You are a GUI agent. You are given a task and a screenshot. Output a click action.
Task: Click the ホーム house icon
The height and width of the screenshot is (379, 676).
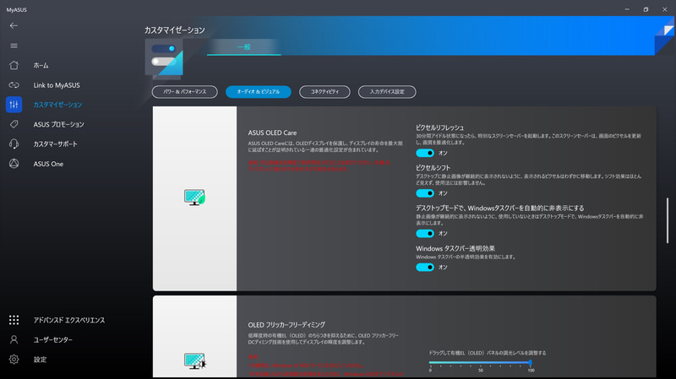[14, 65]
